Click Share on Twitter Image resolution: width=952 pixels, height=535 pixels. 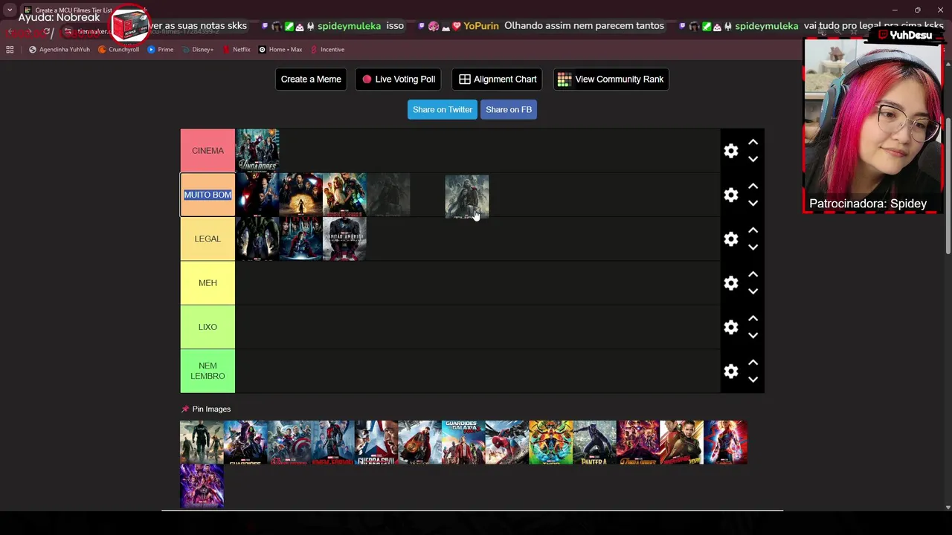click(x=443, y=110)
